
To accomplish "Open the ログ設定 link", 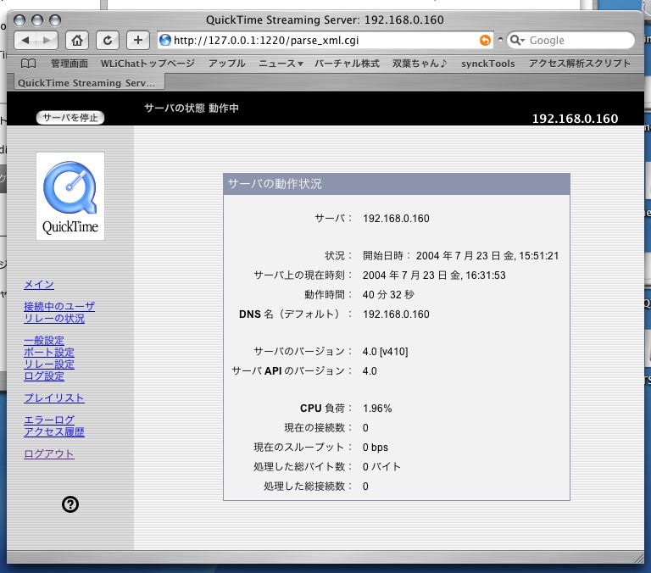I will click(x=44, y=376).
